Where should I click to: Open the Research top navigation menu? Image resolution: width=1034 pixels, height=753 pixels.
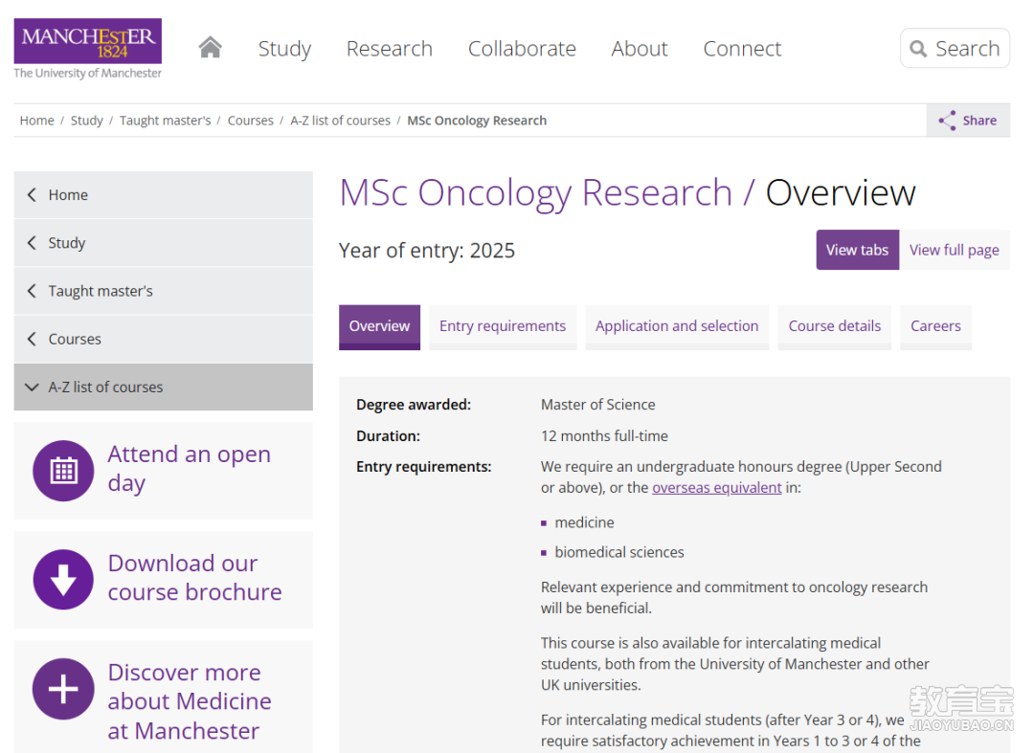click(389, 49)
